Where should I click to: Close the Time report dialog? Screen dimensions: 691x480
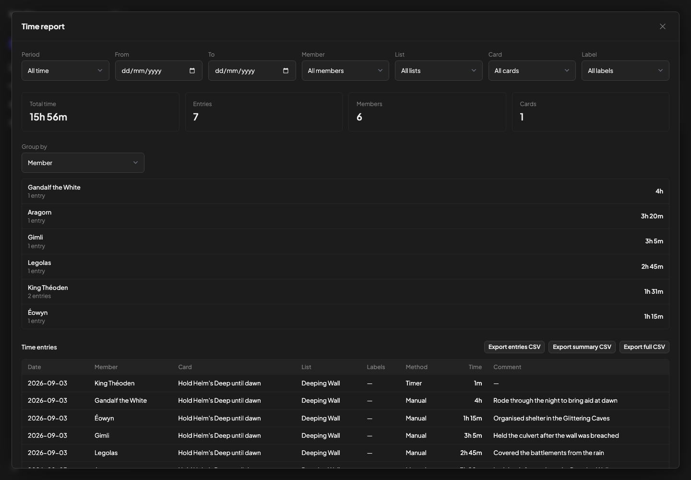(663, 26)
